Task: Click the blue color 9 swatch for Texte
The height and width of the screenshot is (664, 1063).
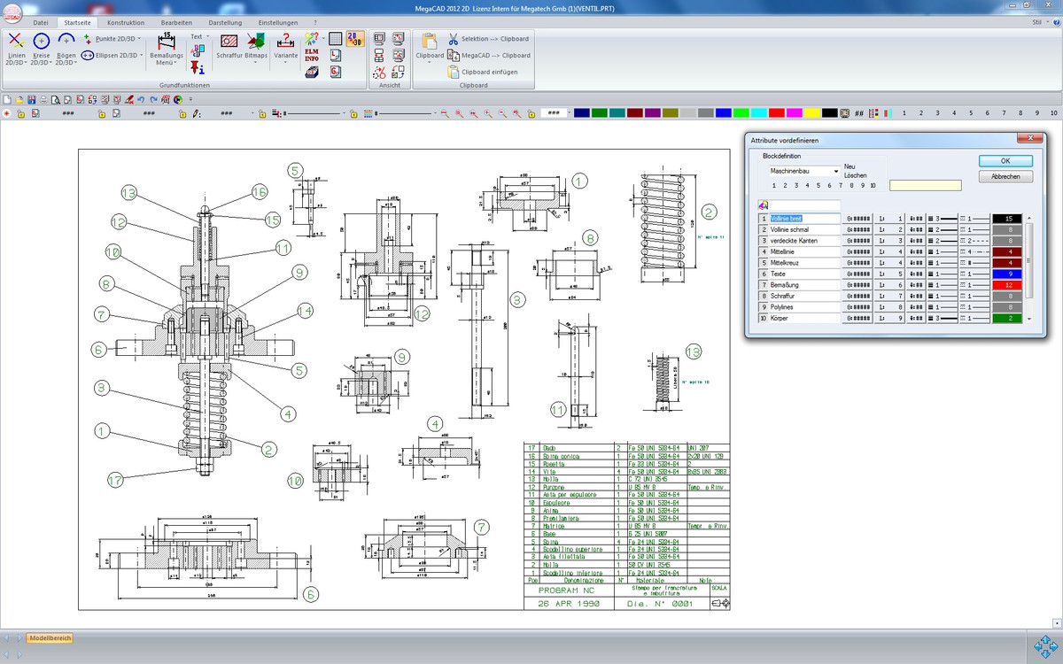Action: coord(1007,274)
